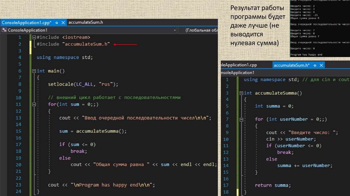The image size is (350, 196).
Task: Pin the accumulateSum.h* tab in right editor
Action: [x=315, y=65]
